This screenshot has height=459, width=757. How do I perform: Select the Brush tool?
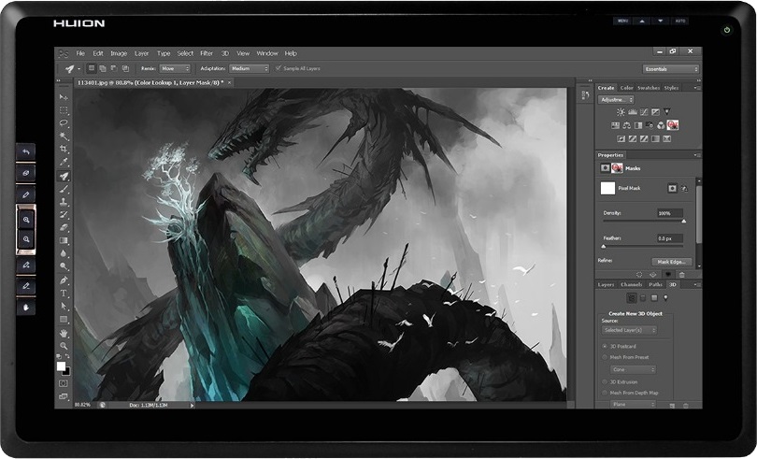(x=64, y=189)
